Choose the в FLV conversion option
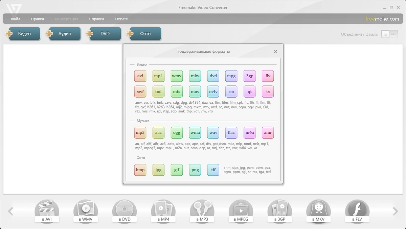Image resolution: width=406 pixels, height=229 pixels. coord(357,211)
